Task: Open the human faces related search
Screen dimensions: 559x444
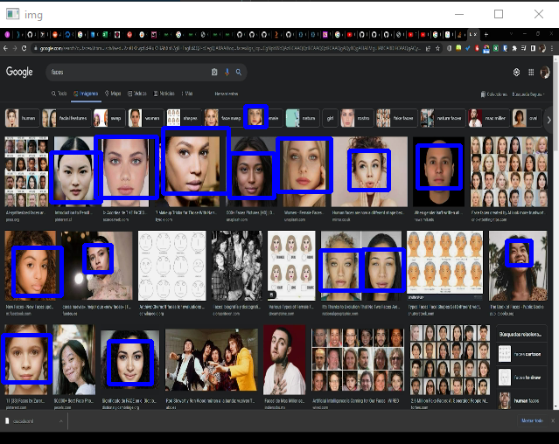Action: 521,400
